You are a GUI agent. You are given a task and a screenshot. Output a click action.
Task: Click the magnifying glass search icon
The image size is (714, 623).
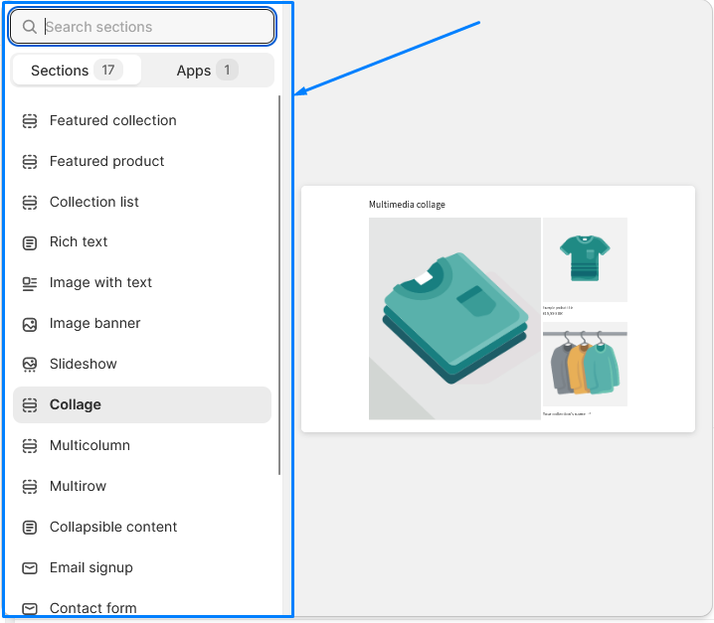click(30, 27)
